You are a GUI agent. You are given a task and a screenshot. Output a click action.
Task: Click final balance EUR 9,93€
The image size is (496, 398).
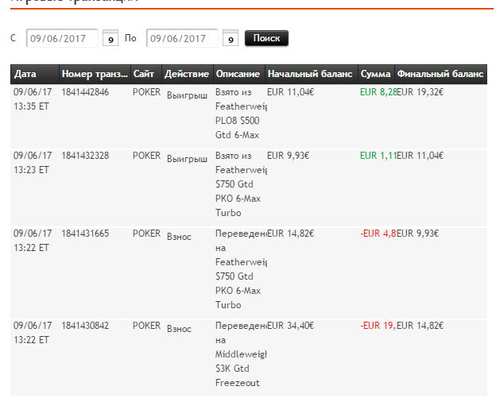[x=417, y=234]
